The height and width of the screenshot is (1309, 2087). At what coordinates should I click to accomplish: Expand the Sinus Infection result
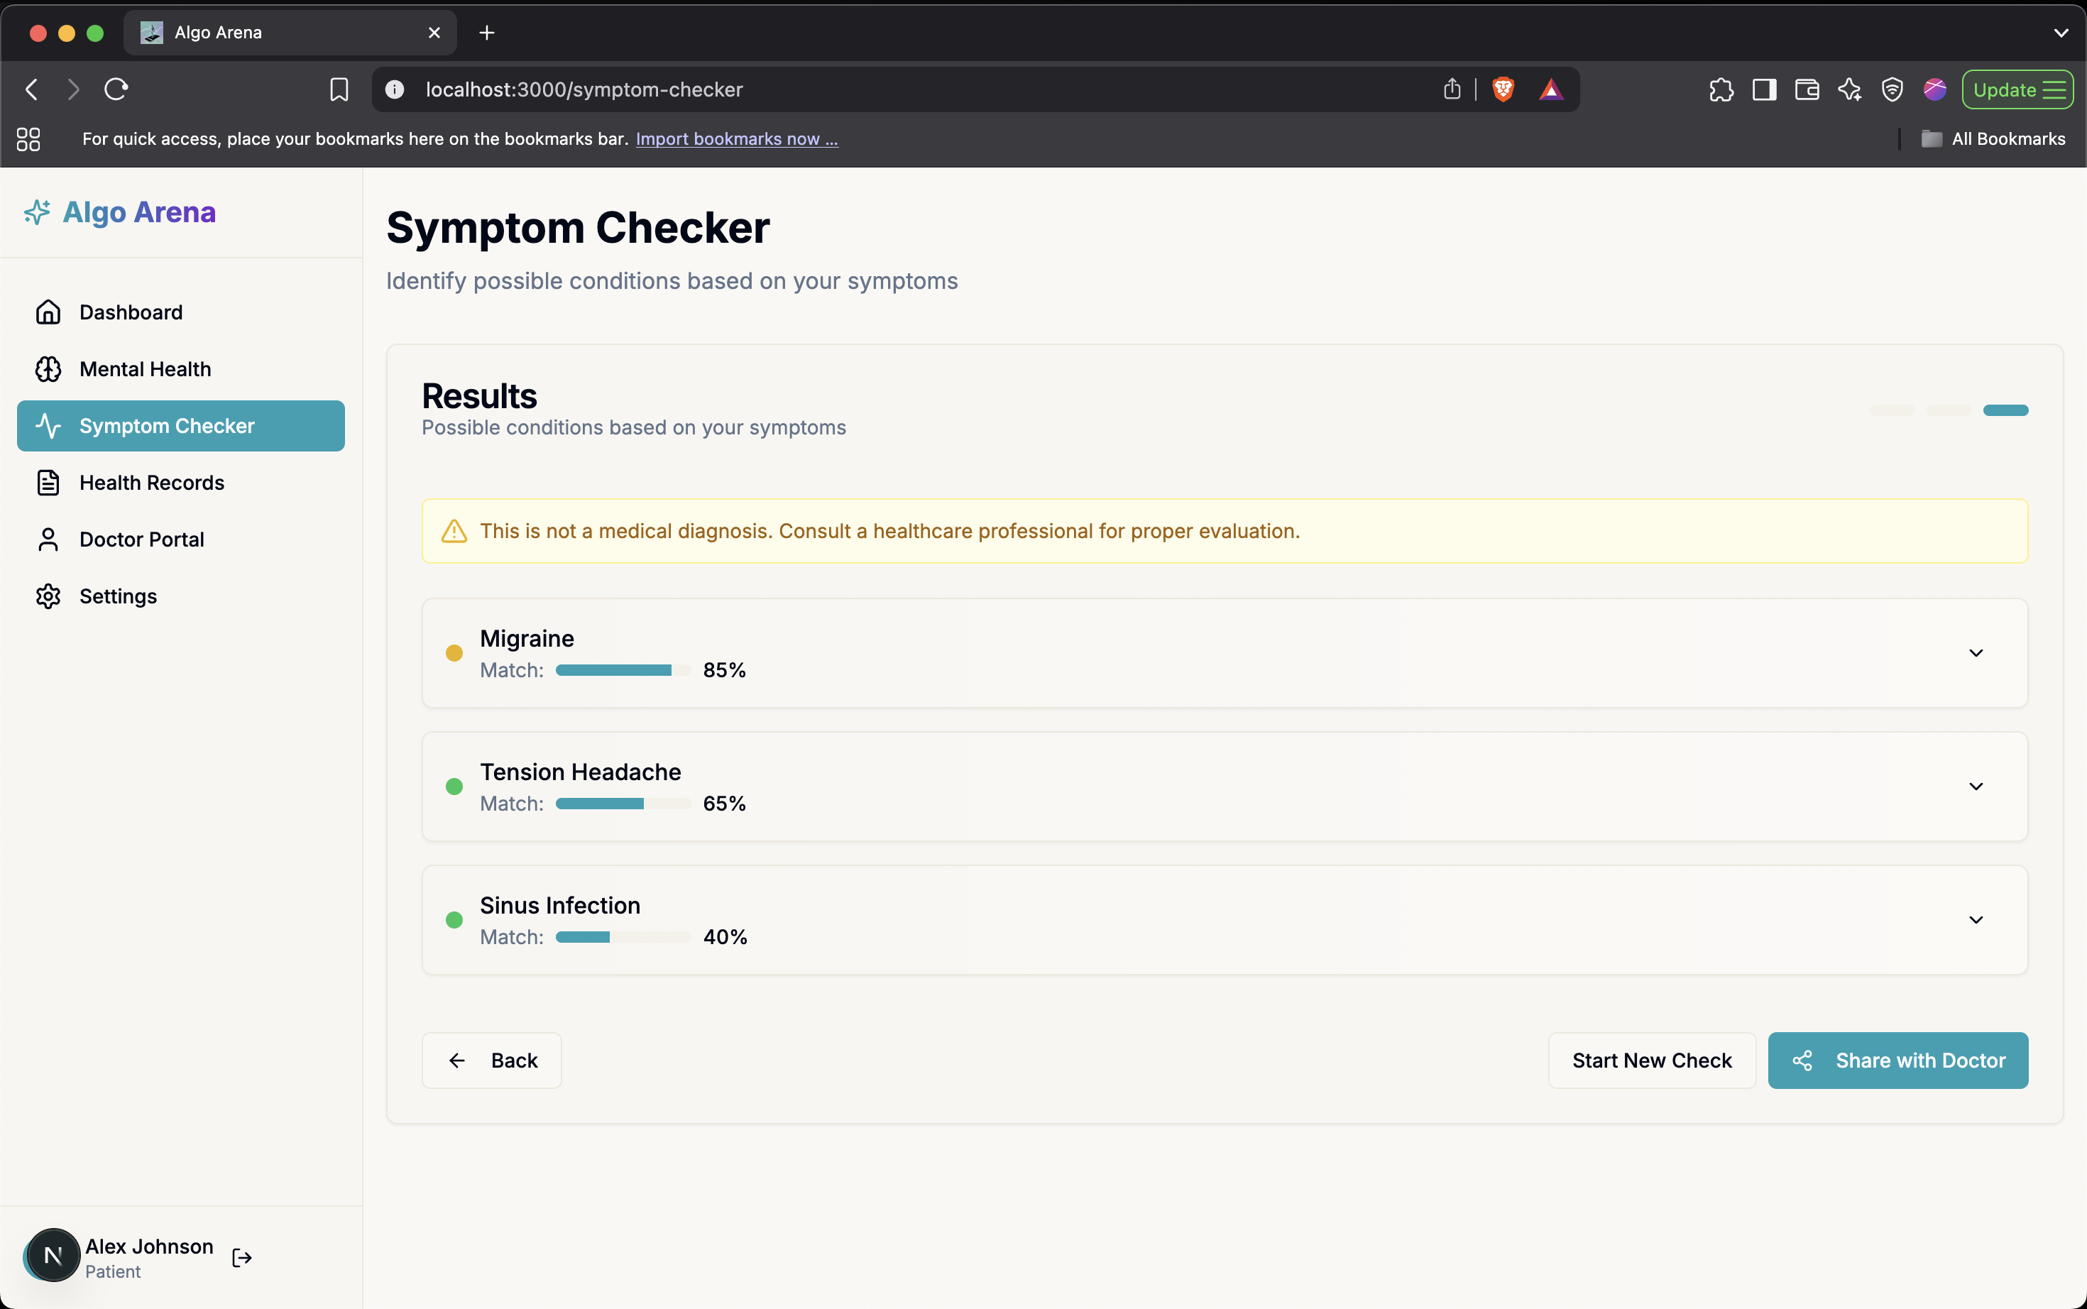(1976, 919)
